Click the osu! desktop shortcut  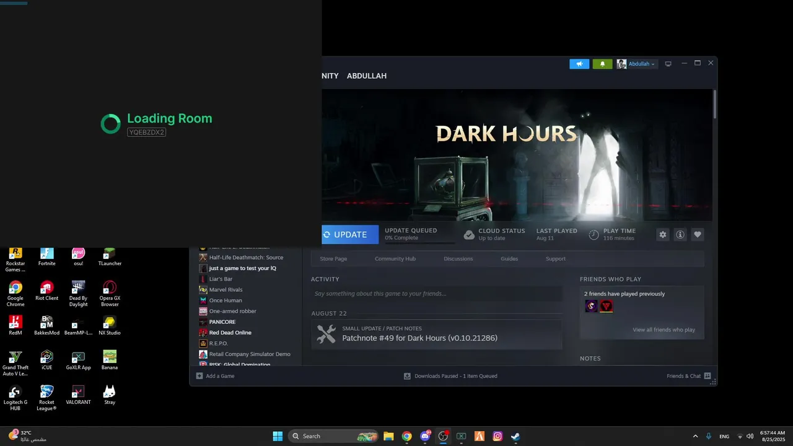tap(78, 257)
